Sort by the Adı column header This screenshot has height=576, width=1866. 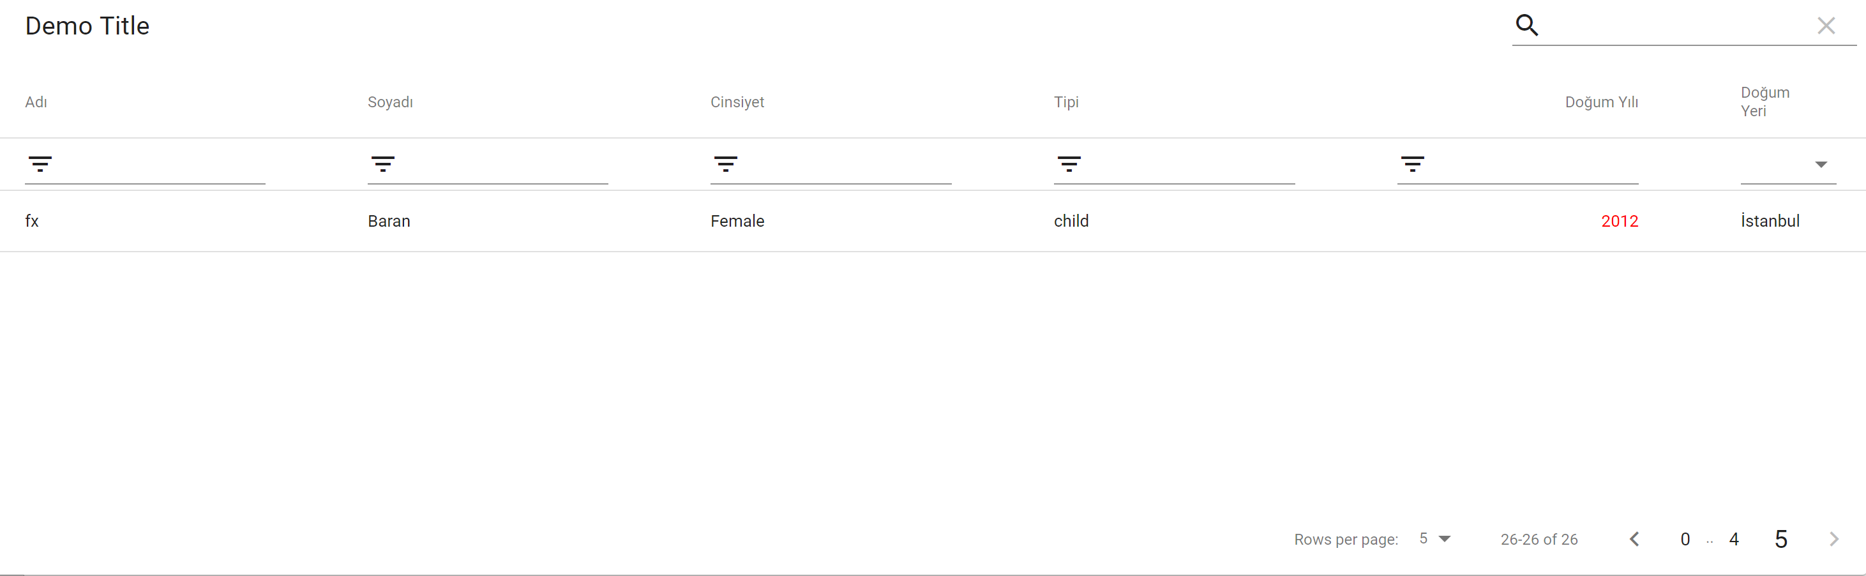[36, 102]
